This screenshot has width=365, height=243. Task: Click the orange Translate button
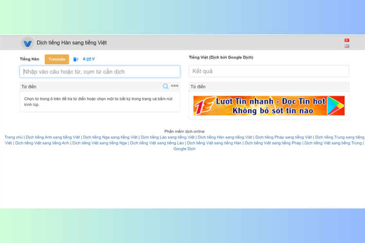57,59
